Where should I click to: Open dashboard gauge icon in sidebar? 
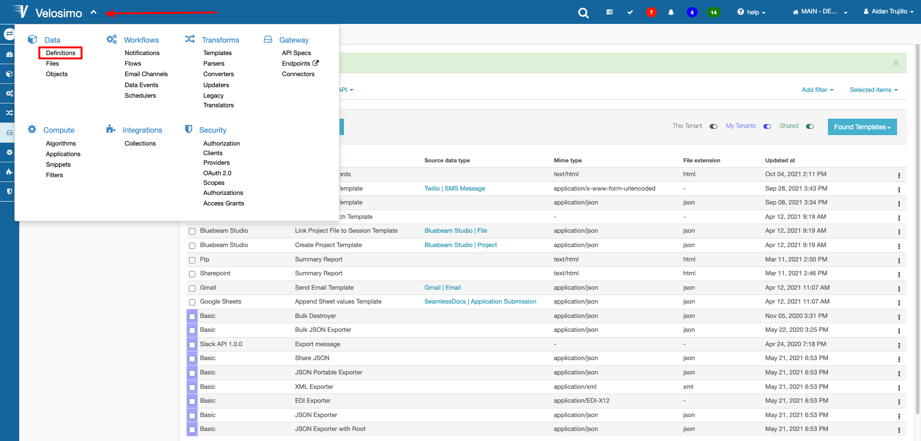click(9, 55)
